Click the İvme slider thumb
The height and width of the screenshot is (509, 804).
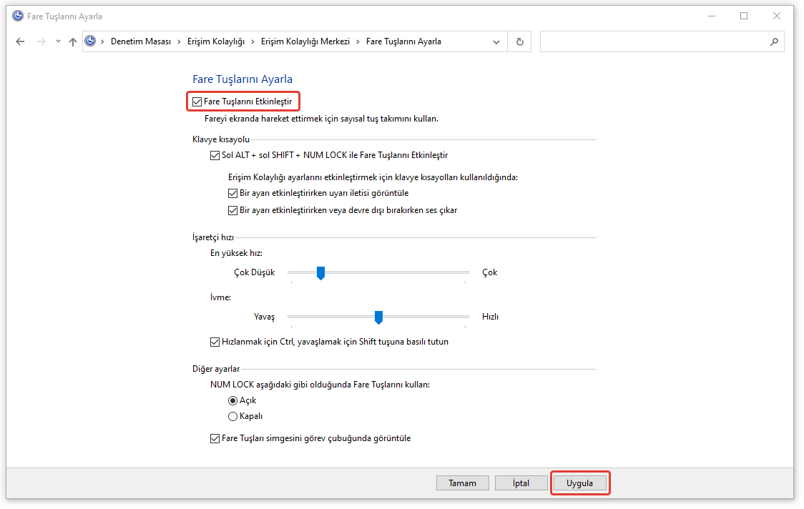[x=378, y=317]
